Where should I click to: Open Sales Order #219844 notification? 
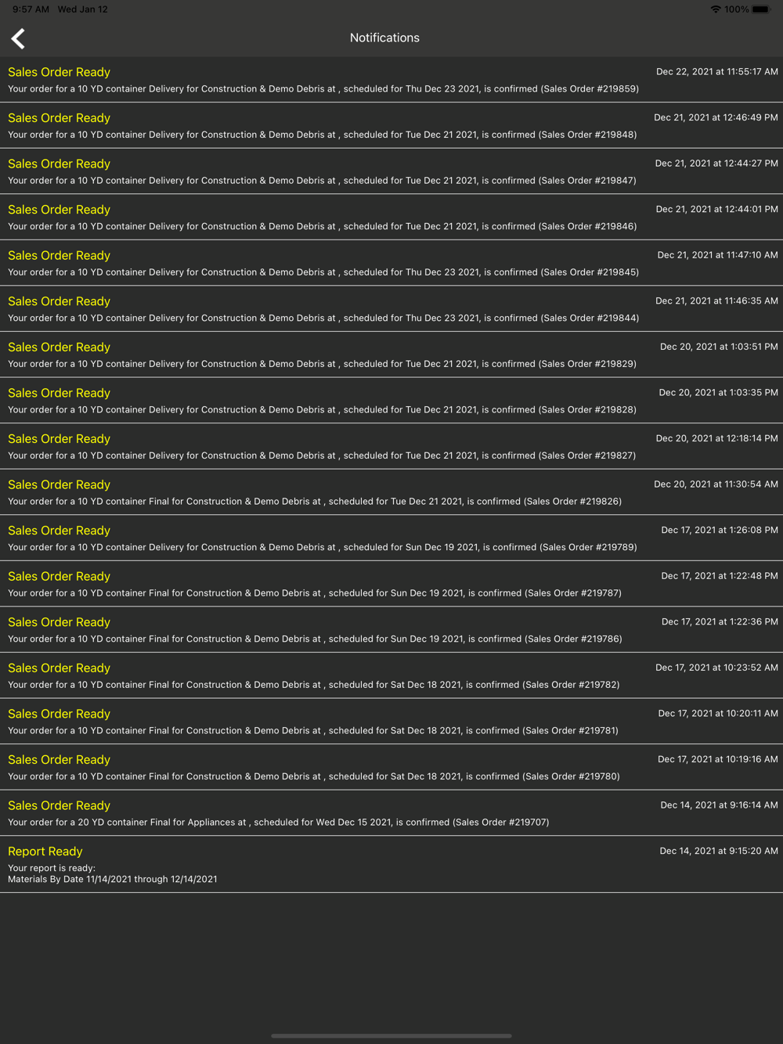(x=391, y=308)
